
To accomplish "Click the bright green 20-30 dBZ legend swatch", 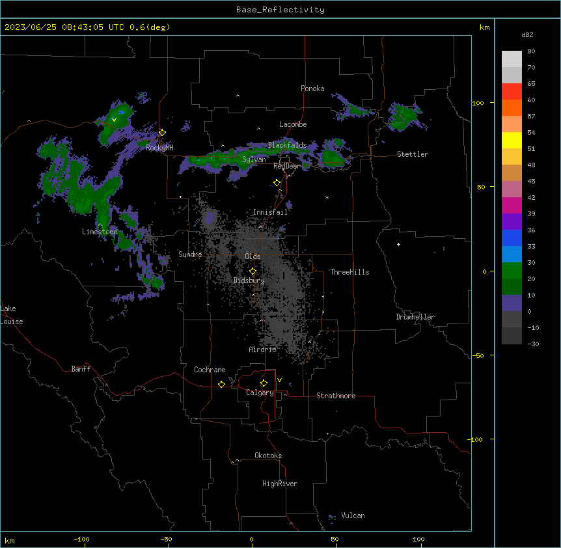I will coord(512,271).
